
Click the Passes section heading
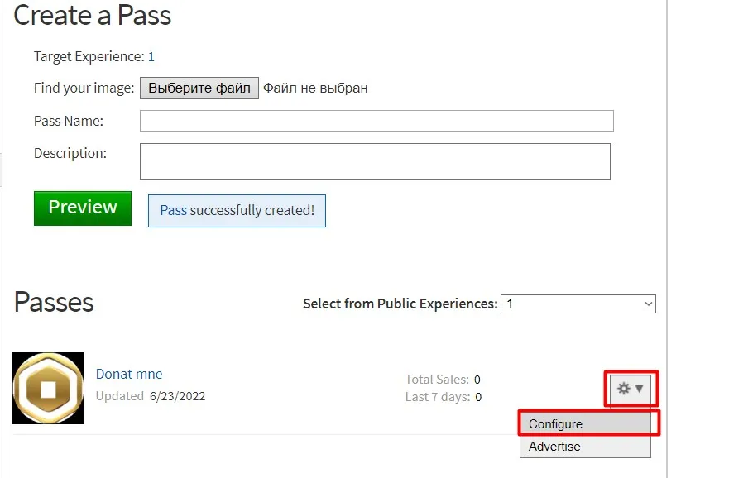54,302
